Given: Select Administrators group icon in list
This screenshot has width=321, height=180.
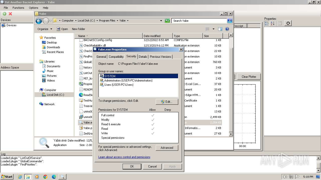Looking at the screenshot, I should tap(102, 80).
